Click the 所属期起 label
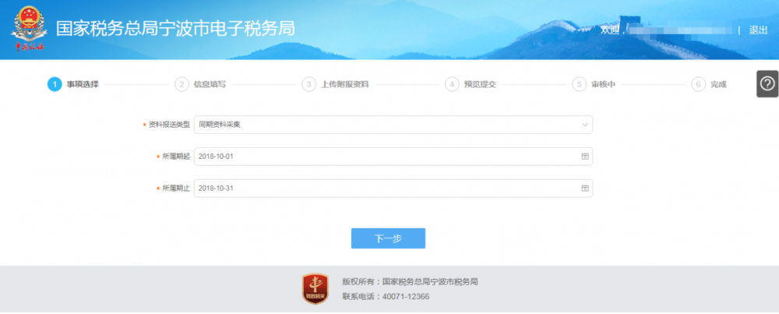 (x=176, y=157)
